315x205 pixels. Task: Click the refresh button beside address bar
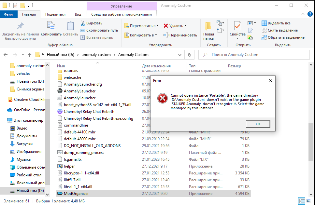190,55
